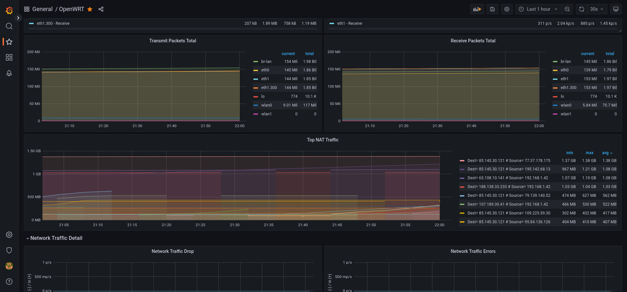Open the Dashboards grid icon in sidebar
The image size is (627, 292).
click(9, 57)
